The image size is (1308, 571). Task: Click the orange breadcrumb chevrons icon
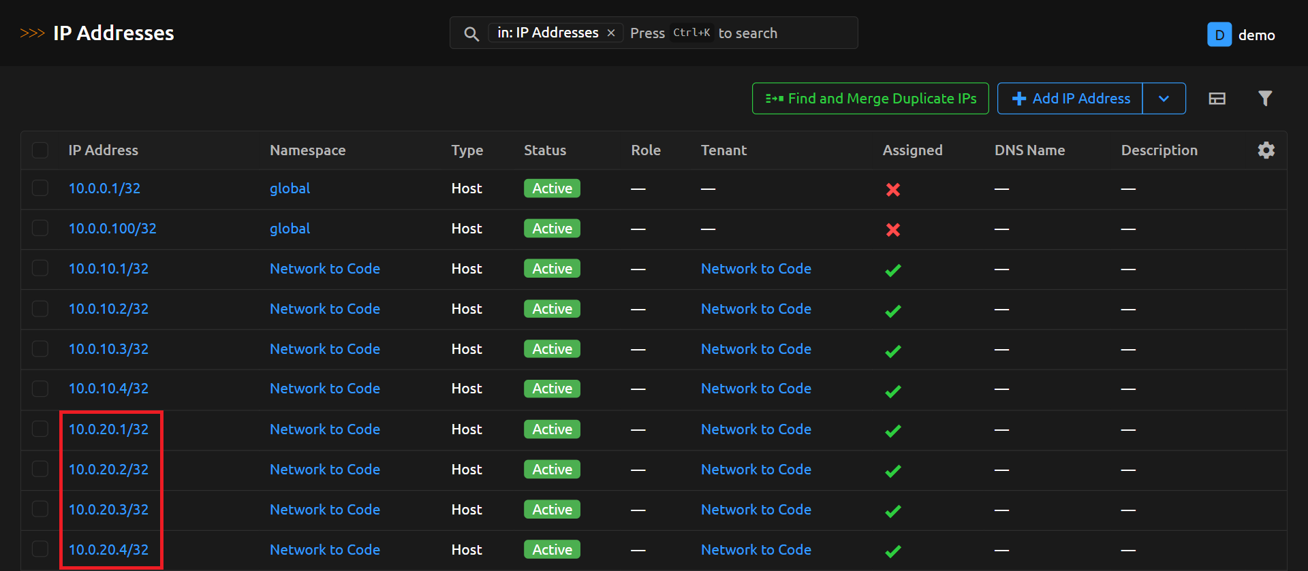tap(32, 33)
